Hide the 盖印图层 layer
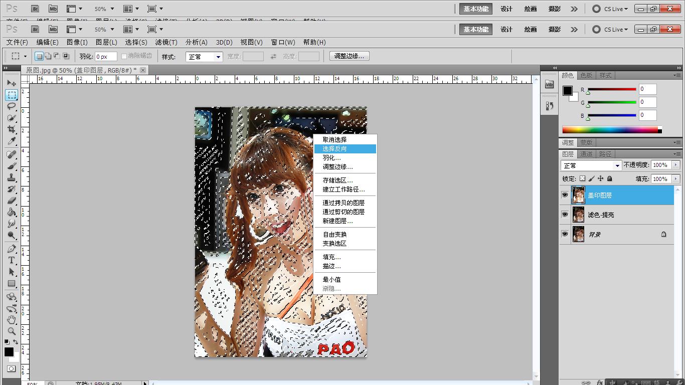Screen dimensions: 685x385 click(x=565, y=195)
